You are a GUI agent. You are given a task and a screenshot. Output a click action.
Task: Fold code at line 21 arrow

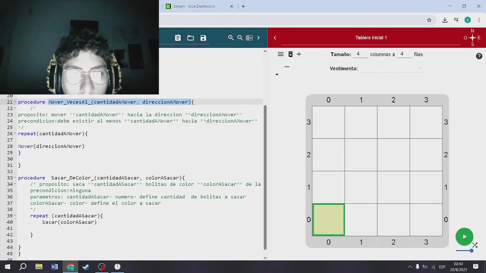15,102
